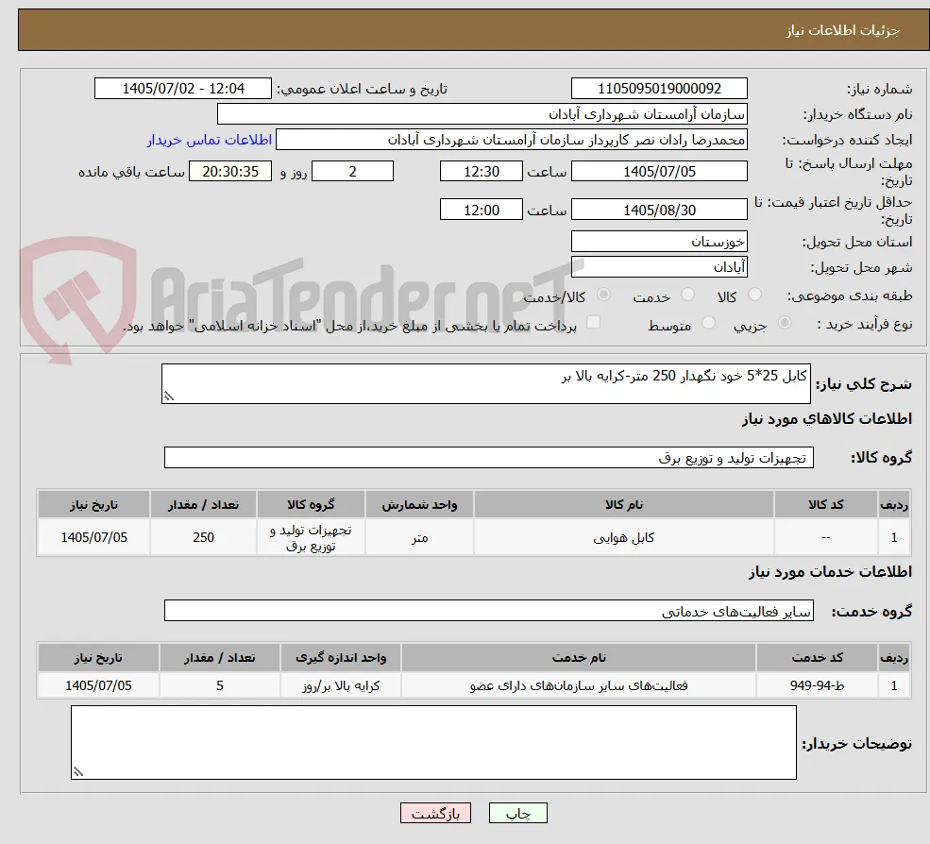
Task: Click the price validity time 12:00 field
Action: coord(481,210)
